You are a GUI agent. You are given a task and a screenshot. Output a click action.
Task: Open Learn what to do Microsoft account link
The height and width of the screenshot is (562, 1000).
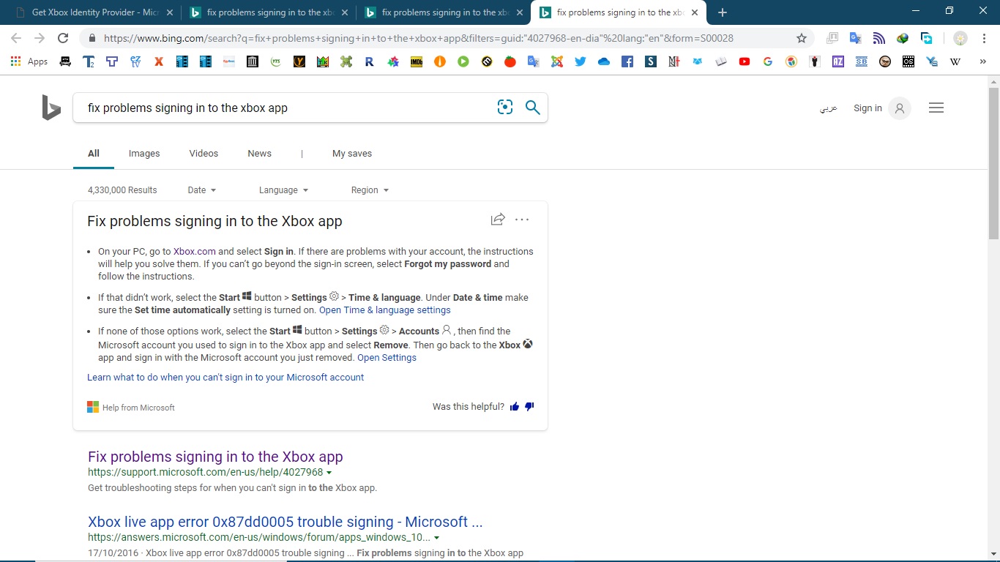coord(225,378)
